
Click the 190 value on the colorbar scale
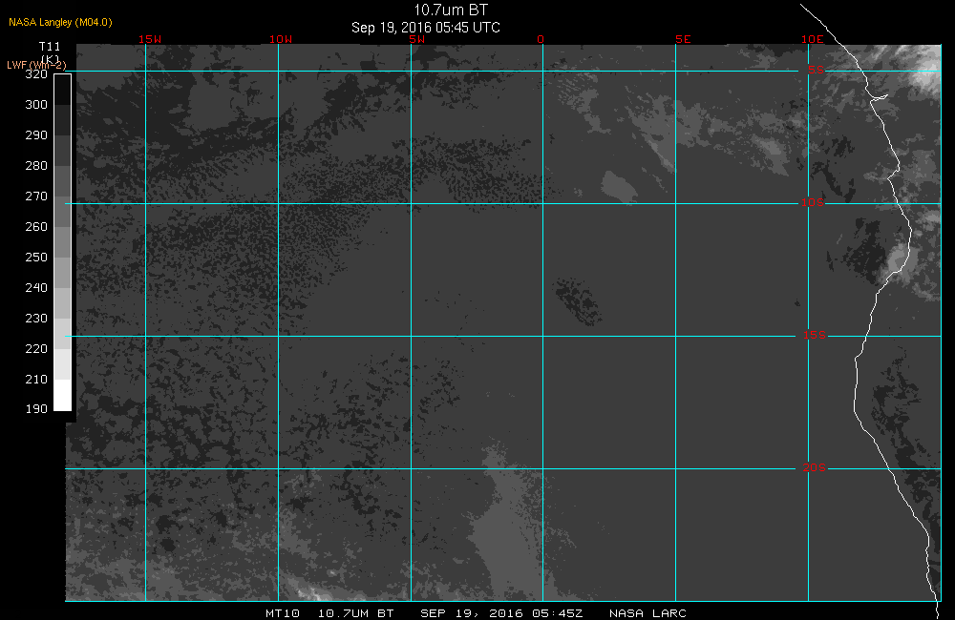coord(36,409)
